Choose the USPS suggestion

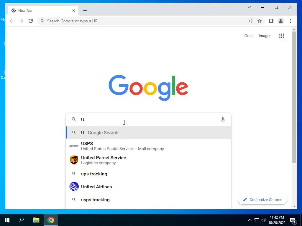149,146
